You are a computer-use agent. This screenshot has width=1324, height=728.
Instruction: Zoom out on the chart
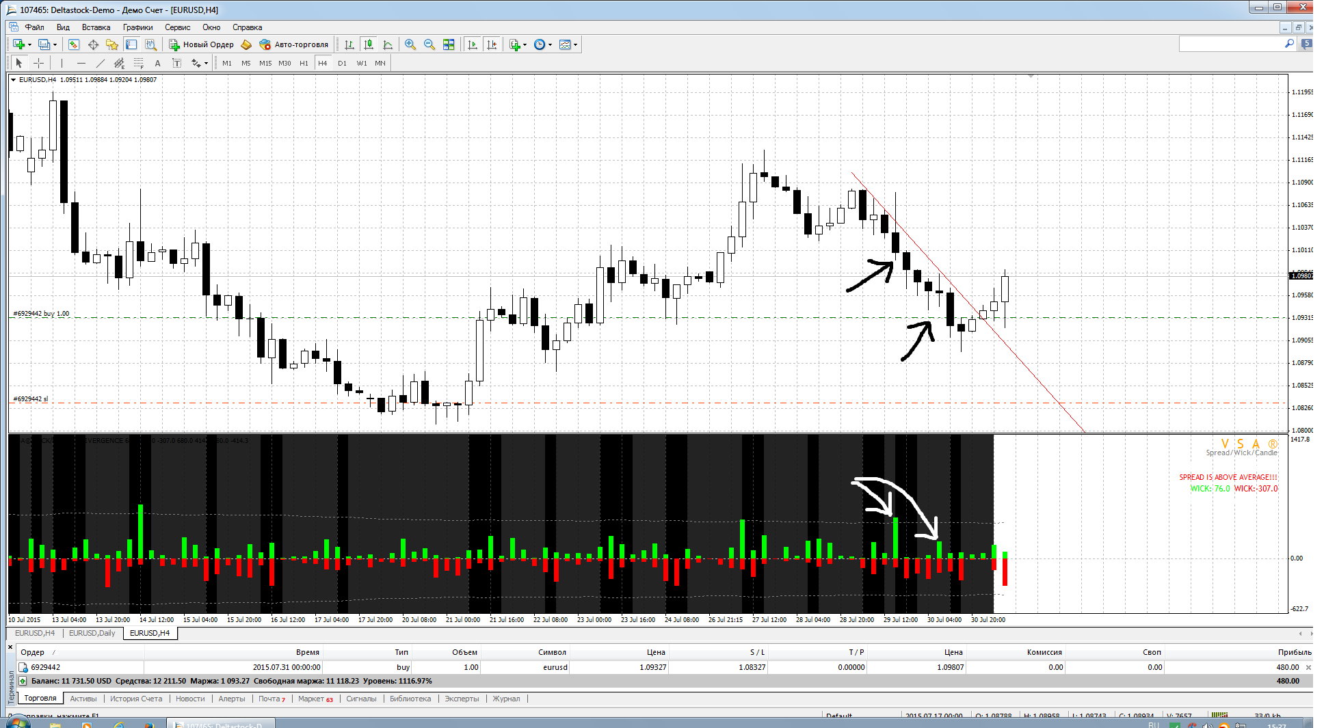pyautogui.click(x=429, y=44)
